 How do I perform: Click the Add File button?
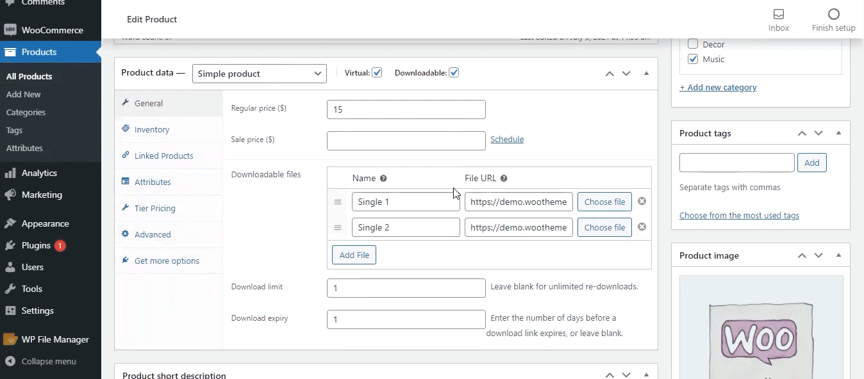pyautogui.click(x=354, y=255)
